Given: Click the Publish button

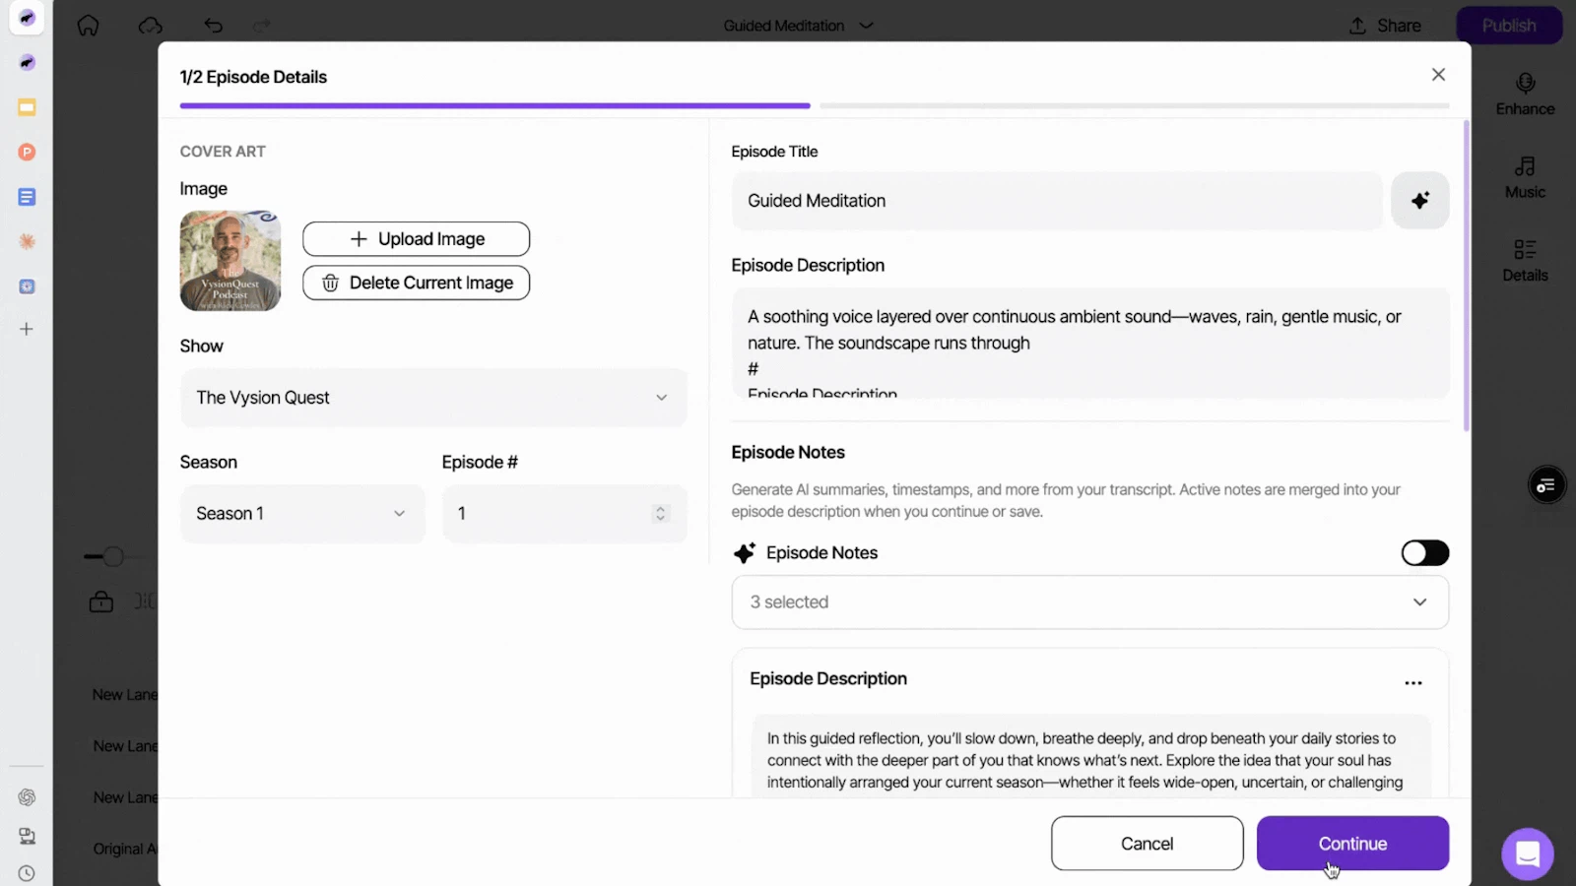Looking at the screenshot, I should click(x=1508, y=25).
